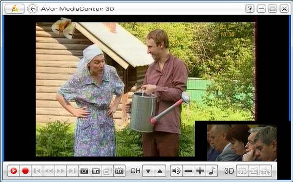Viewport: 293px width, 182px height.
Task: Click the fast forward button
Action: [61, 171]
